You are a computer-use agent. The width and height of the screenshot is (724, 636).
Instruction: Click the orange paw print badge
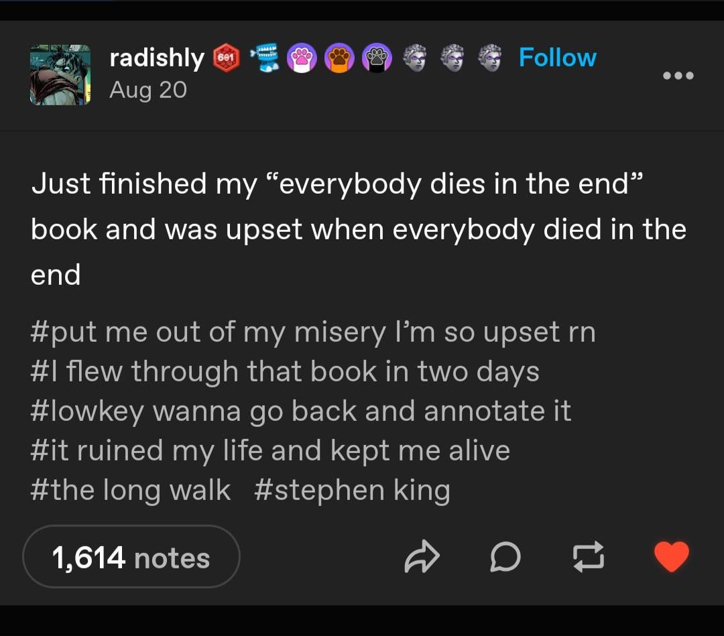pos(338,60)
